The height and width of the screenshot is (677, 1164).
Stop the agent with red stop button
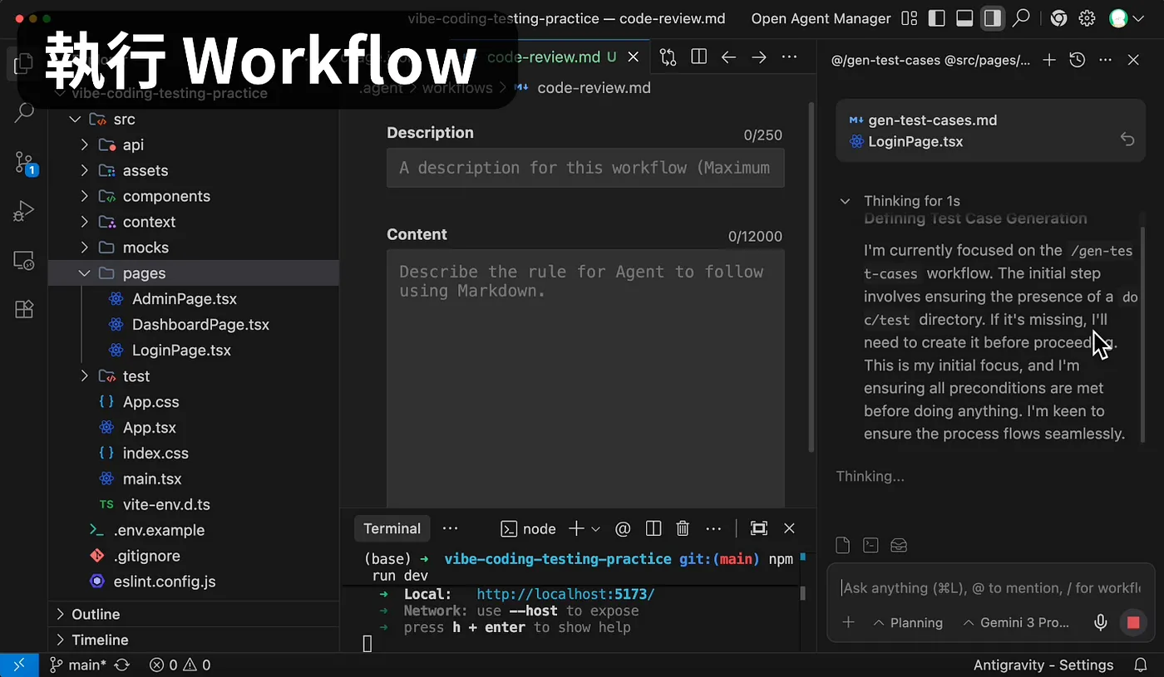(x=1132, y=622)
